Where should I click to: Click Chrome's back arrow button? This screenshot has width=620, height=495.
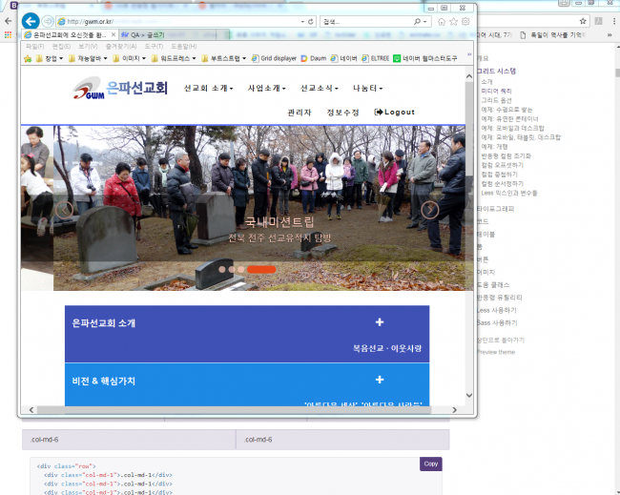8,21
